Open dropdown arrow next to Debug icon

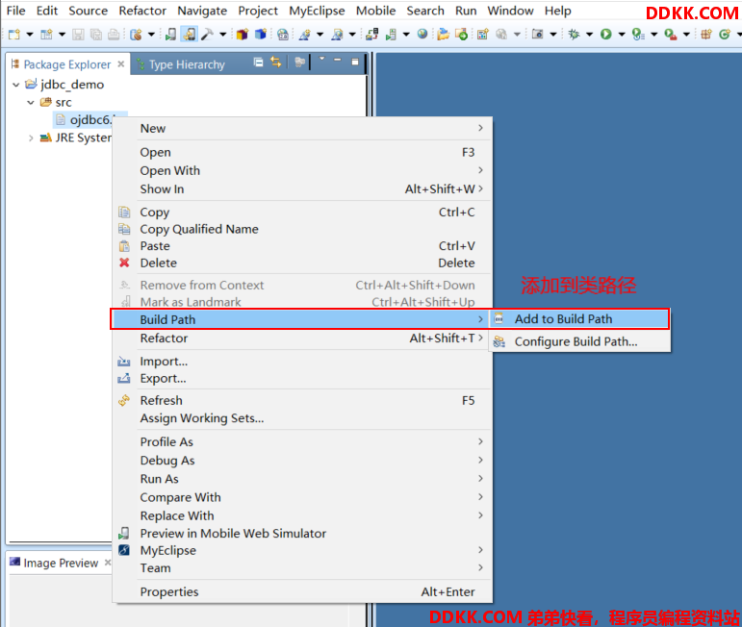pos(590,34)
